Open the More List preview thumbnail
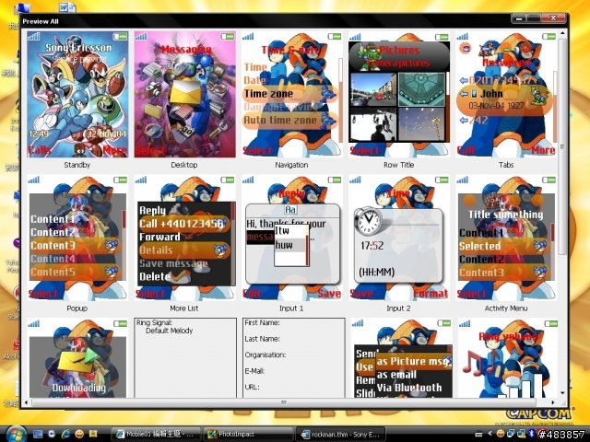 (184, 238)
